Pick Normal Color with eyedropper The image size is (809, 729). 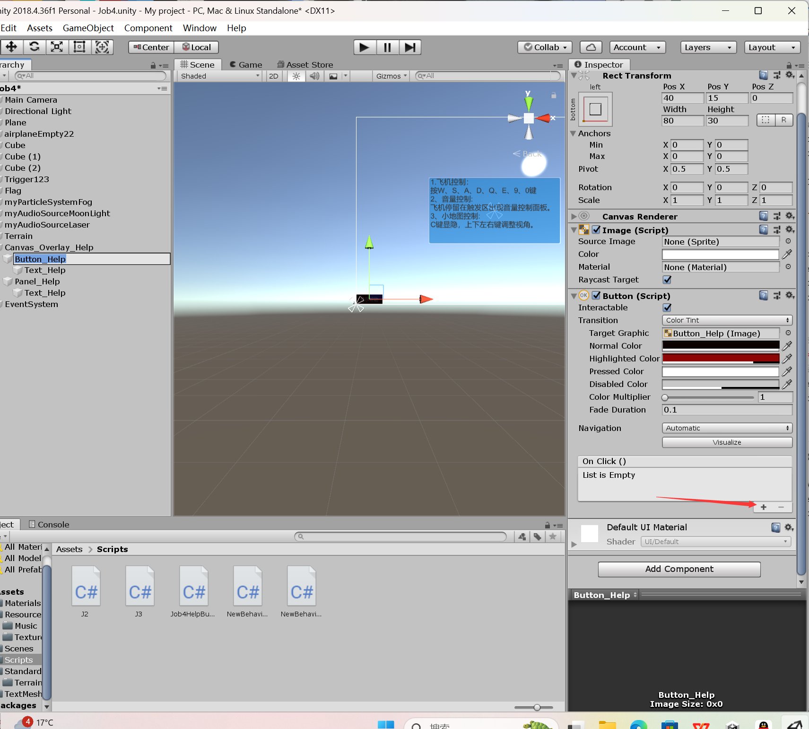coord(787,346)
